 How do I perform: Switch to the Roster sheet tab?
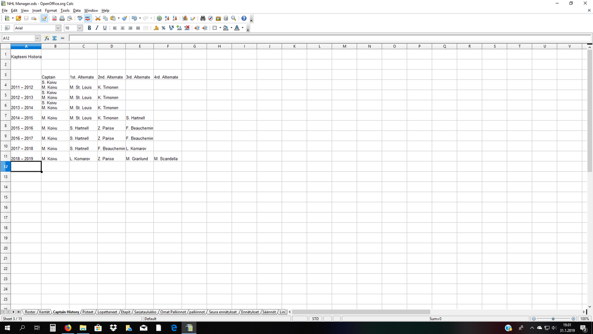[30, 312]
